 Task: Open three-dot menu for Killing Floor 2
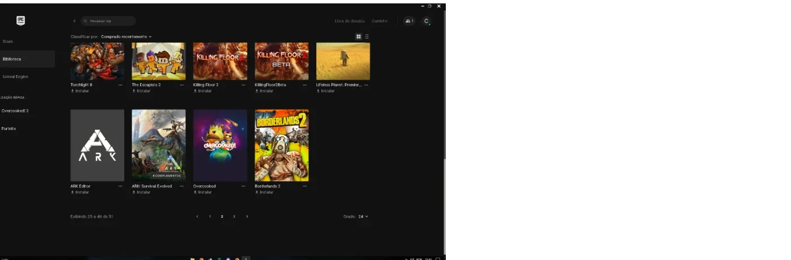(244, 85)
